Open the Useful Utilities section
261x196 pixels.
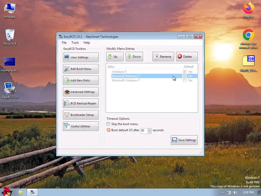pyautogui.click(x=81, y=126)
